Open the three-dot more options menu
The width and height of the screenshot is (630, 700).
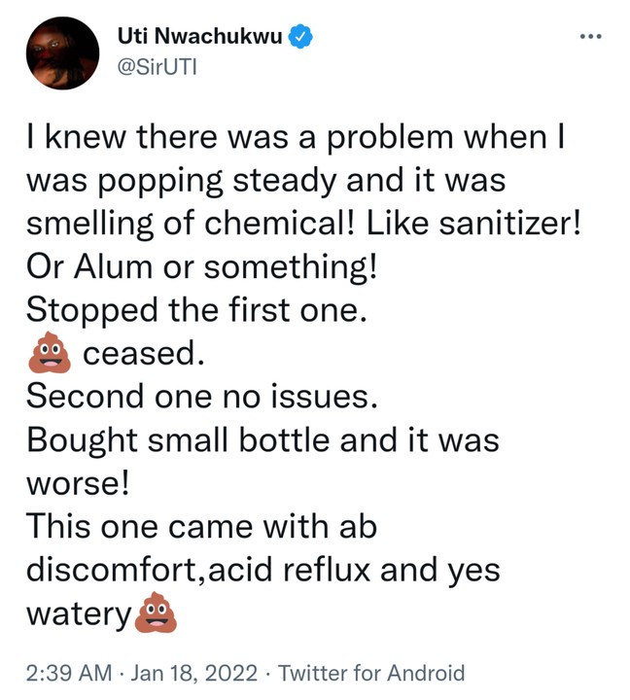click(590, 38)
